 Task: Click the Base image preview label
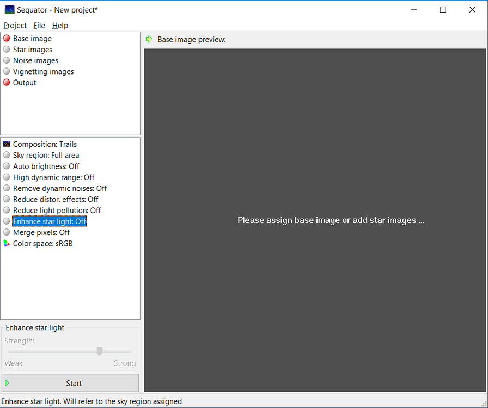click(192, 40)
